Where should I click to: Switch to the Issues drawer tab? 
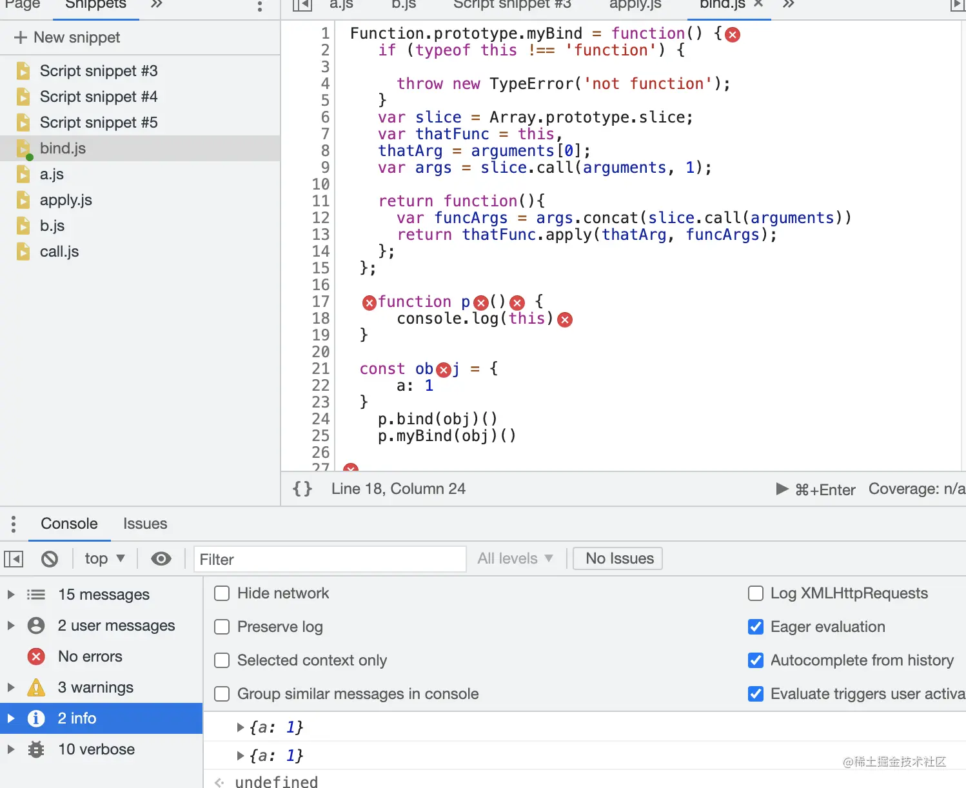click(x=145, y=524)
